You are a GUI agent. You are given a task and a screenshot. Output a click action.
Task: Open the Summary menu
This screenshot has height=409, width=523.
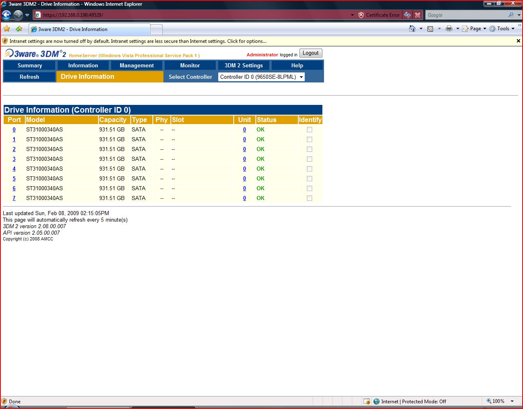[29, 65]
